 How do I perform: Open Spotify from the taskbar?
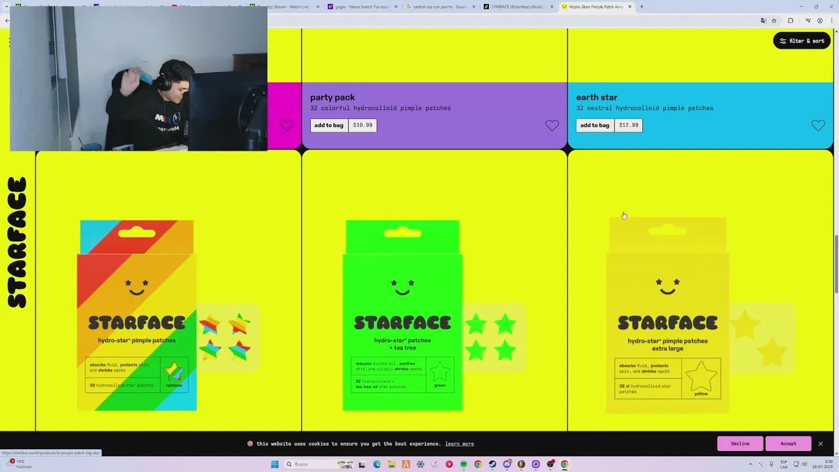point(463,464)
